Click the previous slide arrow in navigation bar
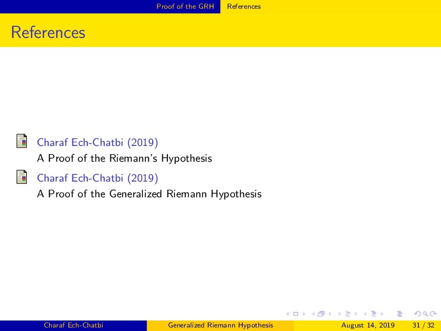Image resolution: width=441 pixels, height=331 pixels. pos(288,314)
